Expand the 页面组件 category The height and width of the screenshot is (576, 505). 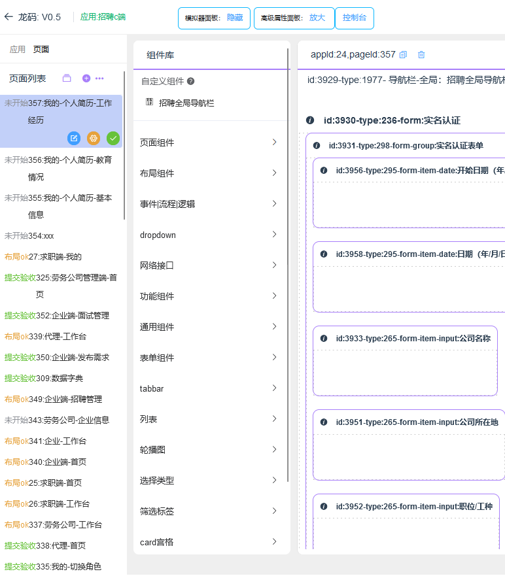click(209, 143)
